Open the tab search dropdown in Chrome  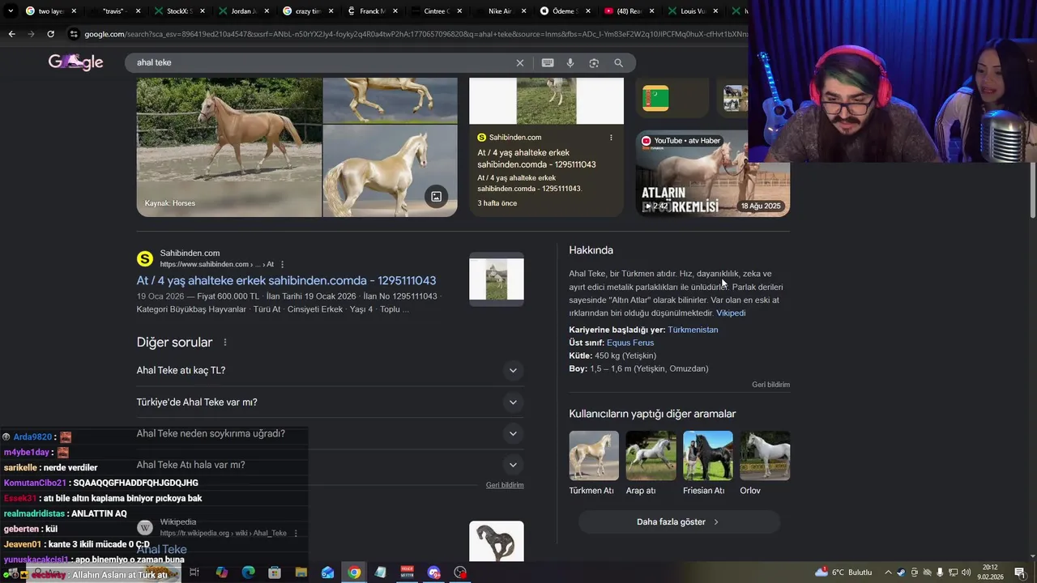pyautogui.click(x=10, y=11)
